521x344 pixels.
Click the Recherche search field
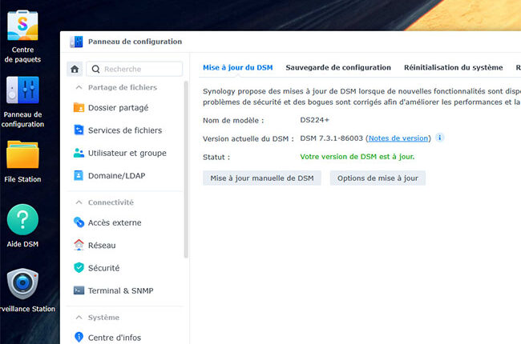coord(135,69)
